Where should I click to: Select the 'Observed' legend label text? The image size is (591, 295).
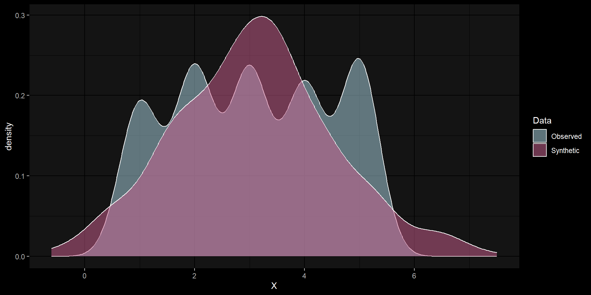[566, 136]
